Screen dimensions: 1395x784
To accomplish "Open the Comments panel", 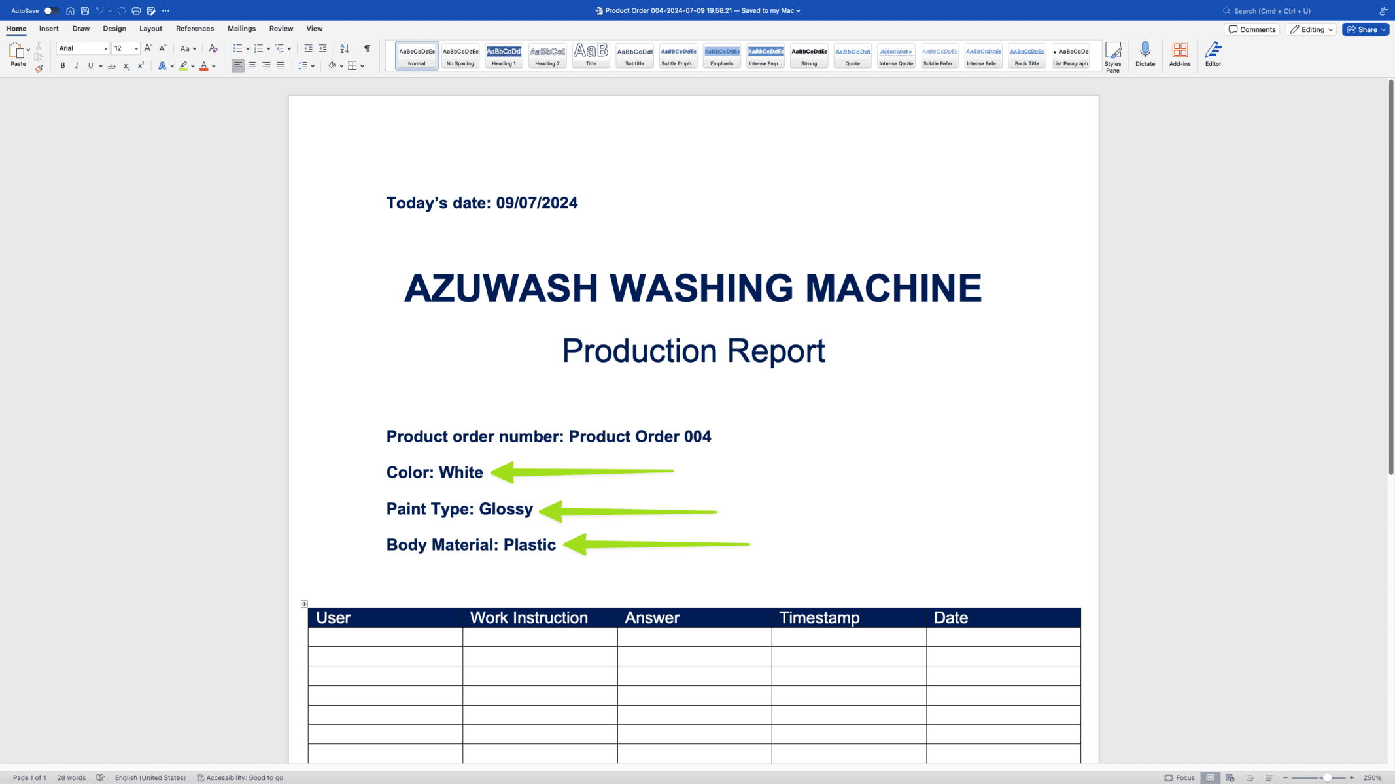I will pyautogui.click(x=1252, y=29).
